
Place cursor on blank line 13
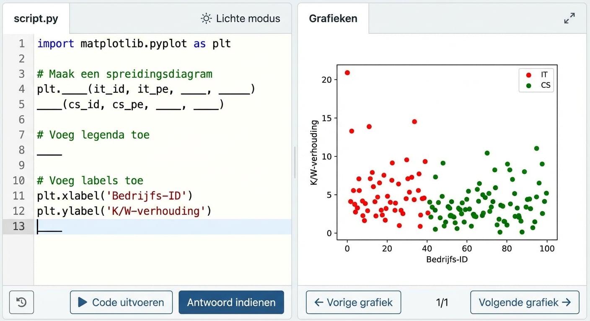(126, 226)
